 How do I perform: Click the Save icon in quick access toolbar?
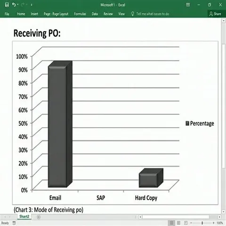coord(7,5)
